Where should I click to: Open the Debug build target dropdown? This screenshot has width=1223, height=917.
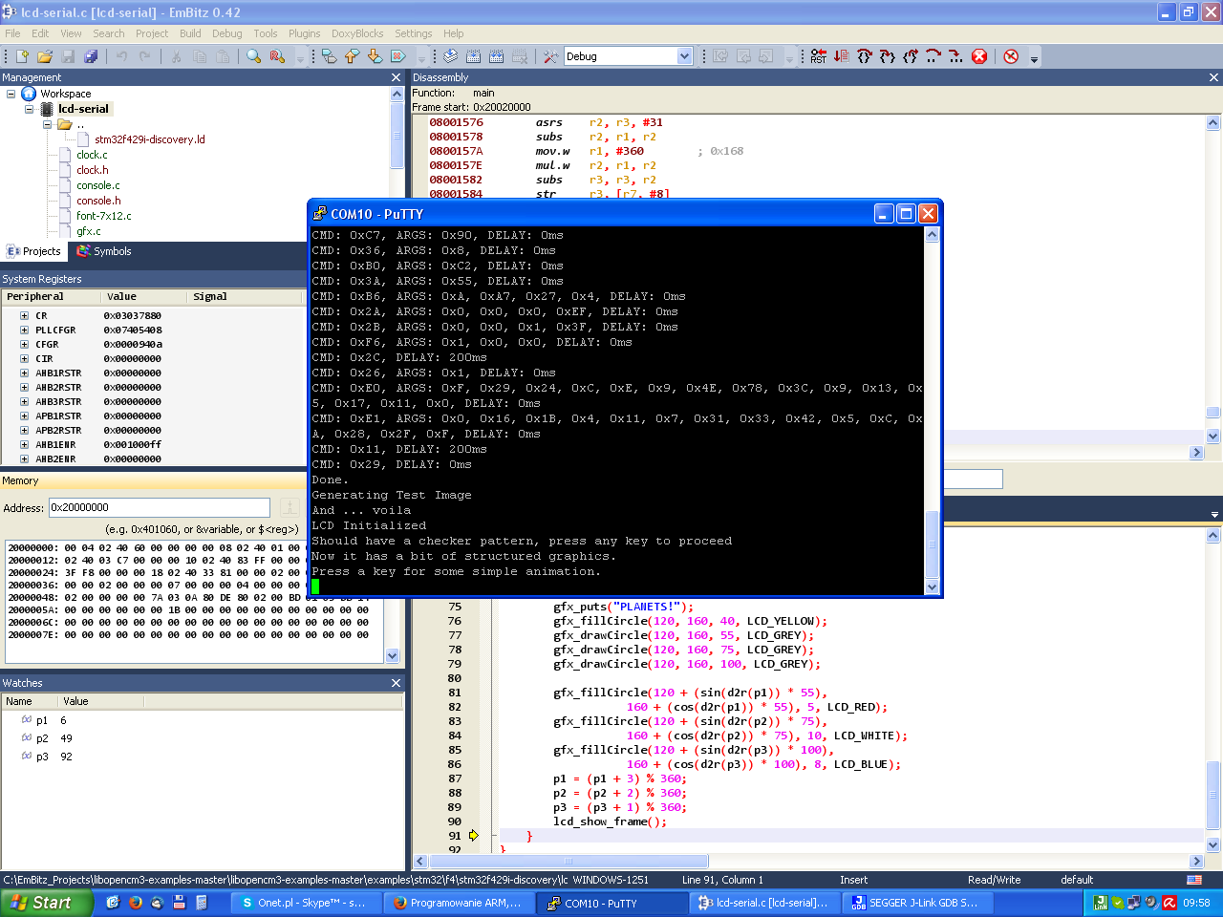point(684,56)
